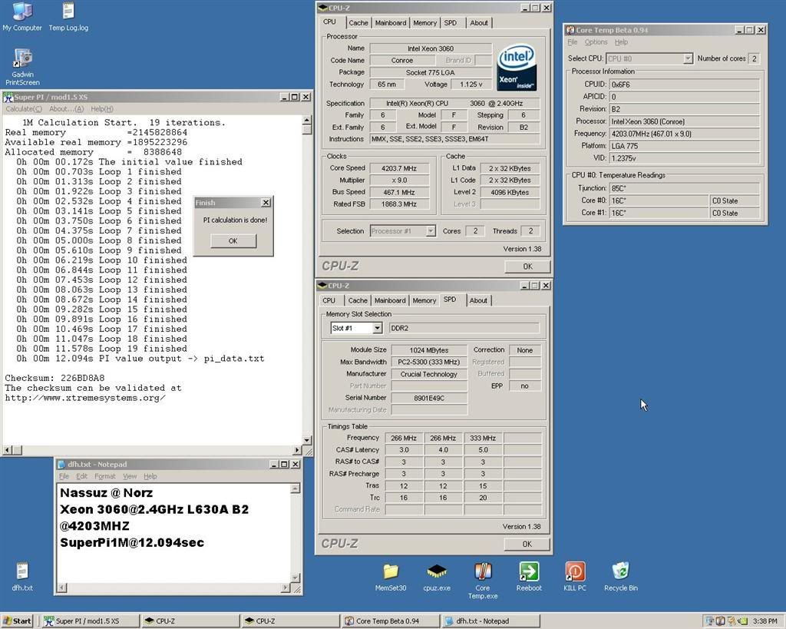Viewport: 786px width, 629px height.
Task: Open Options menu in Core Temp
Action: [x=596, y=42]
